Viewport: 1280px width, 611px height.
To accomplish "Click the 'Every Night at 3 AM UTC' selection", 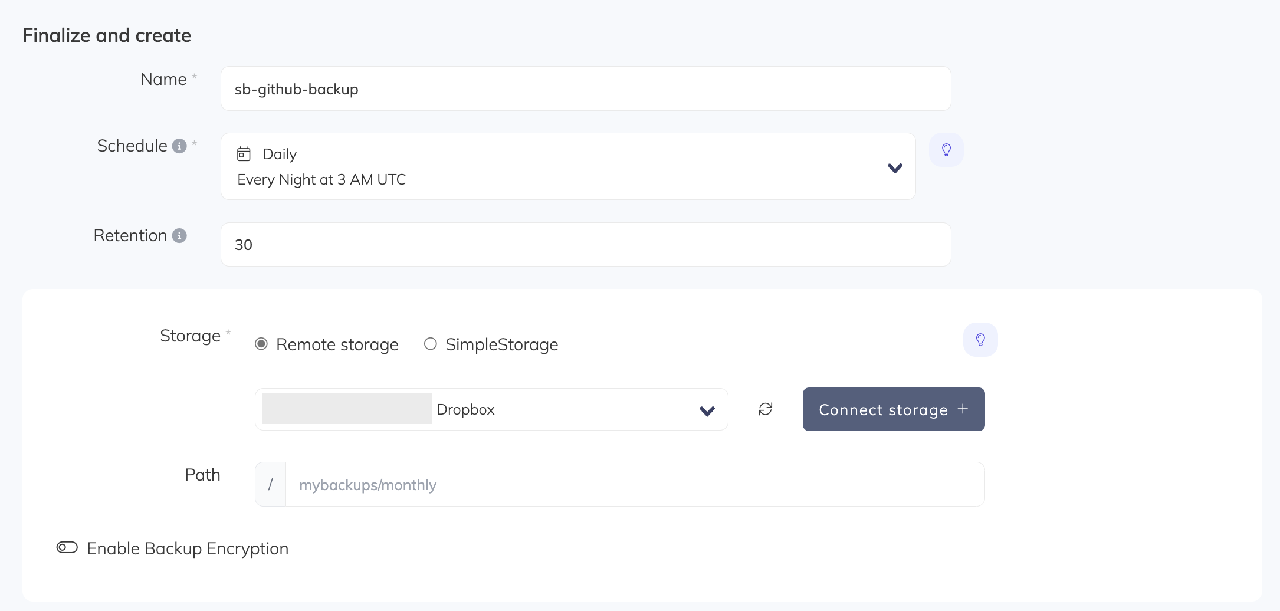I will pyautogui.click(x=321, y=179).
